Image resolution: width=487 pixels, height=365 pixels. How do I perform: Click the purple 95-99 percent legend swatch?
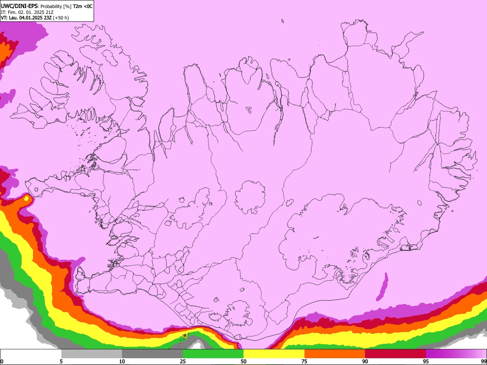coord(456,354)
